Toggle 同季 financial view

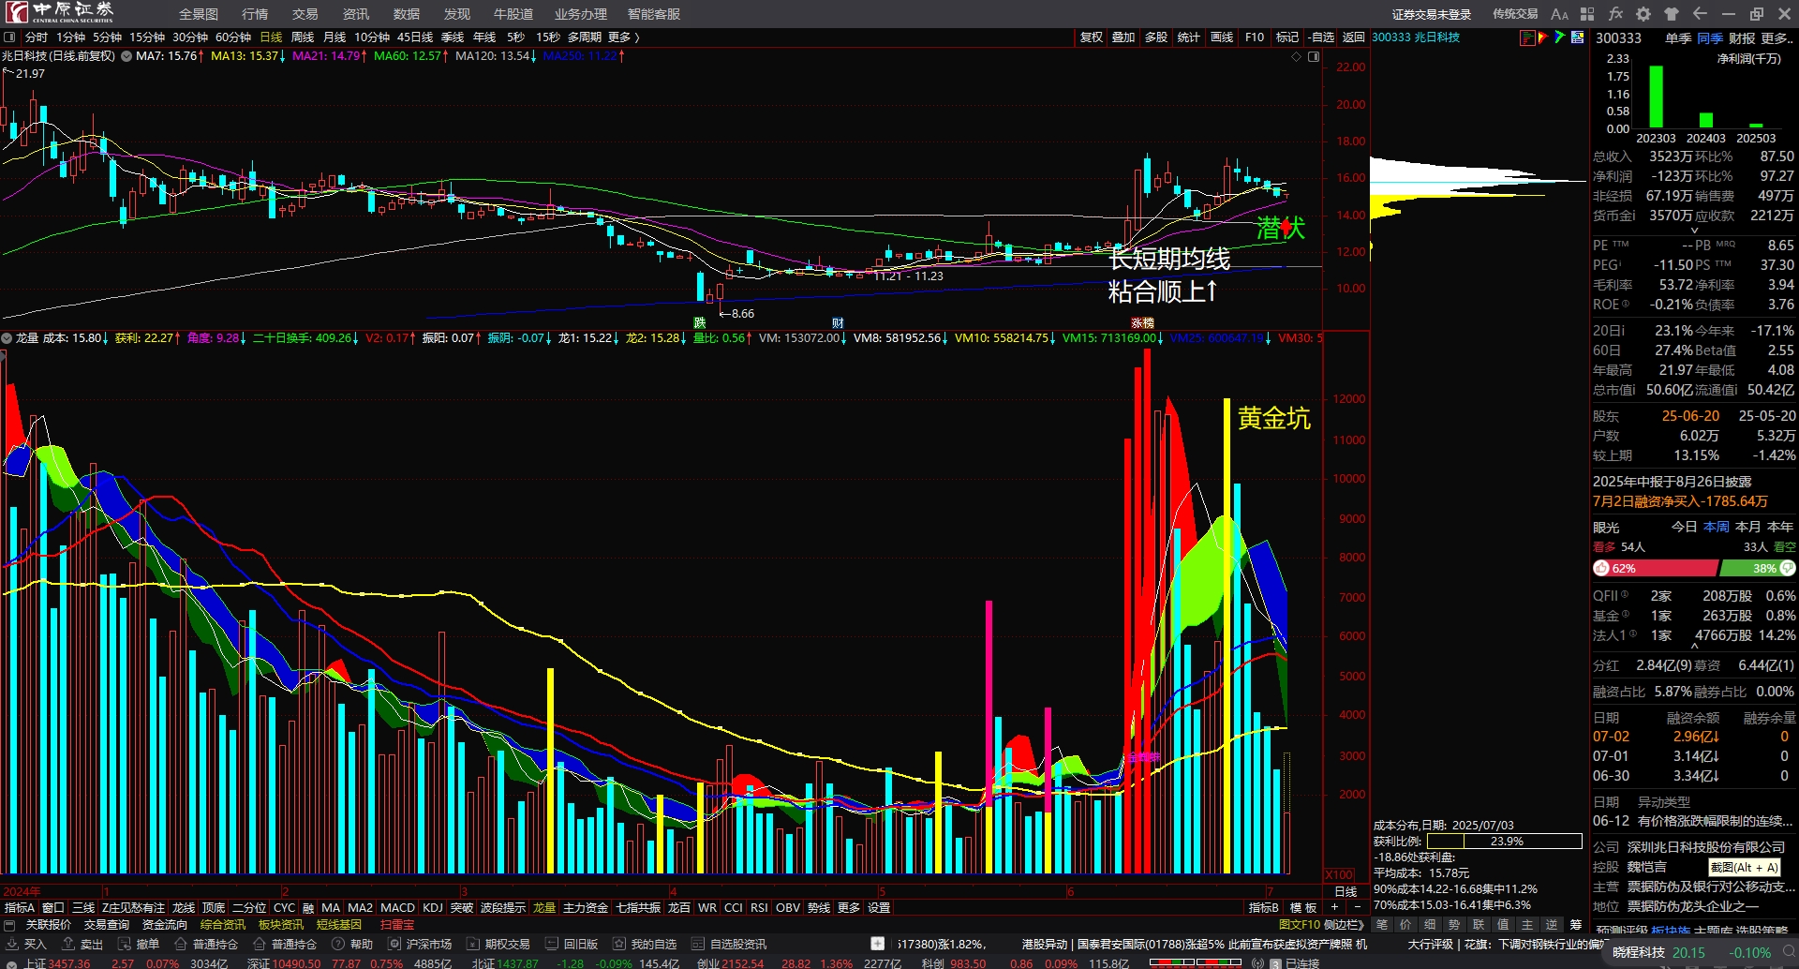click(x=1710, y=38)
